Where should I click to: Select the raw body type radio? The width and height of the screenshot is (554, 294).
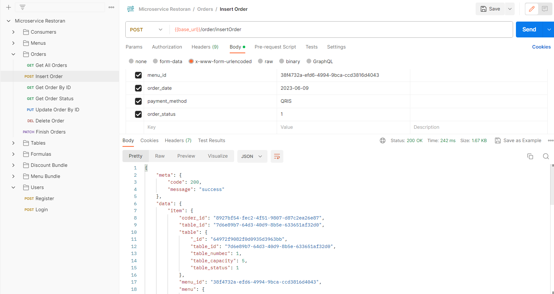[261, 61]
